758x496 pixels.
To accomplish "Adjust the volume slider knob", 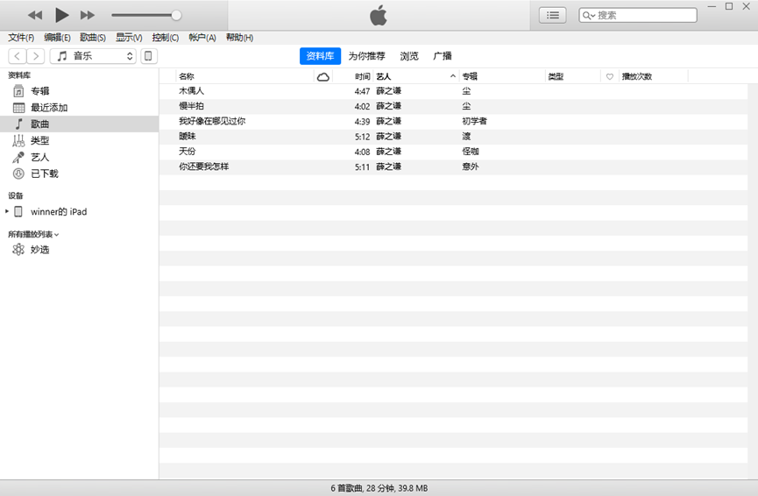I will (176, 16).
